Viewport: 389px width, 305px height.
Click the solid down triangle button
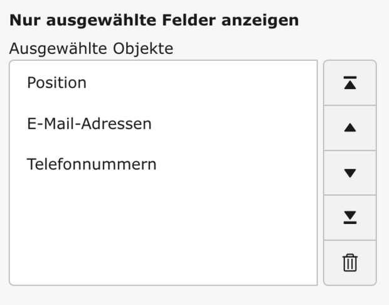point(349,173)
